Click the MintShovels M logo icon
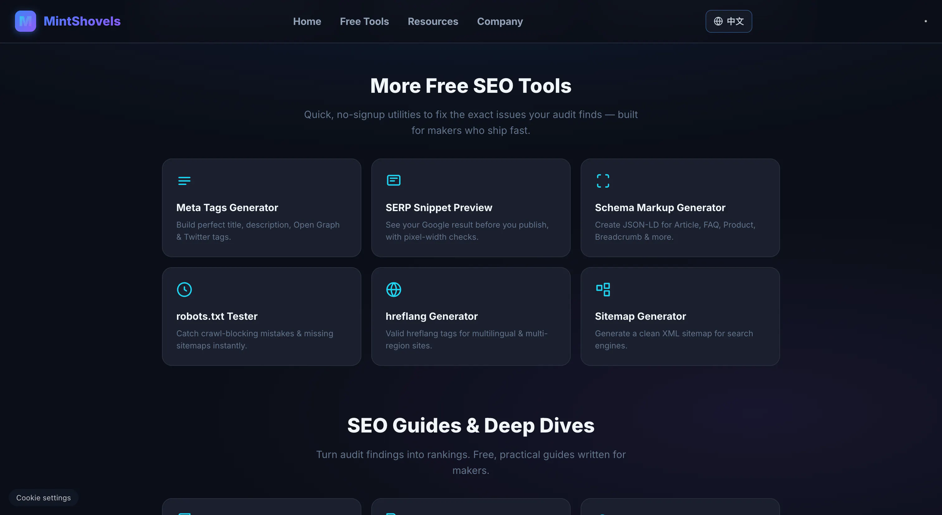 click(x=25, y=21)
